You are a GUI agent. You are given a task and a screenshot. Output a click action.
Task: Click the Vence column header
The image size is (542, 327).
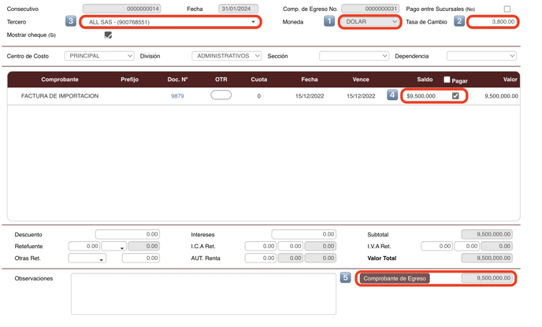[x=361, y=80]
